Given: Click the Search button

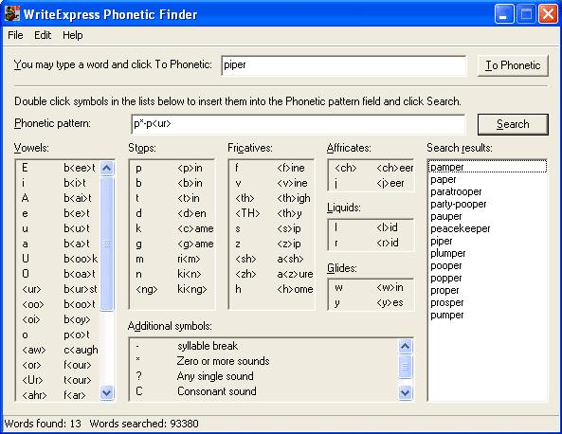Looking at the screenshot, I should [513, 124].
